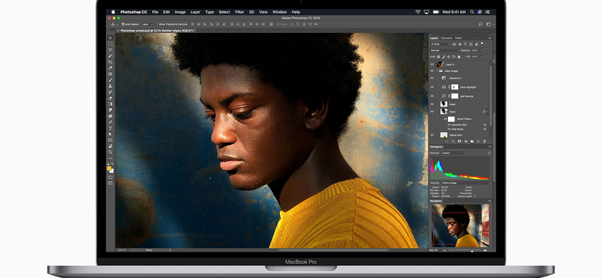Switch to the Paths tab
This screenshot has height=278, width=602.
click(x=458, y=38)
